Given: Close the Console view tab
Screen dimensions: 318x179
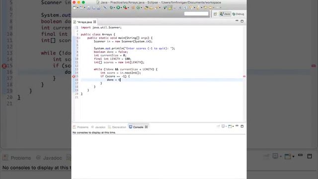Looking at the screenshot, I should coord(146,127).
